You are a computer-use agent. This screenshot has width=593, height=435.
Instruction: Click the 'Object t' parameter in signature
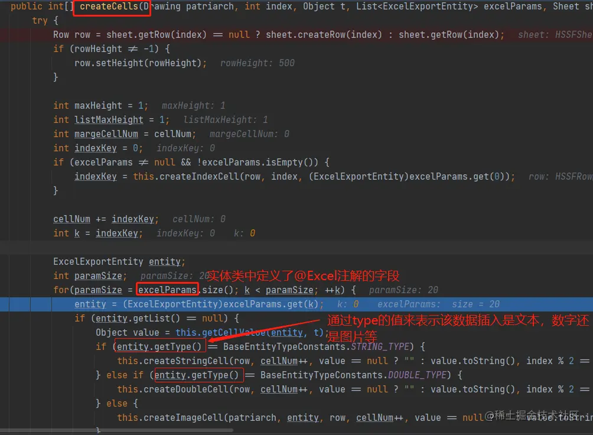pos(324,7)
